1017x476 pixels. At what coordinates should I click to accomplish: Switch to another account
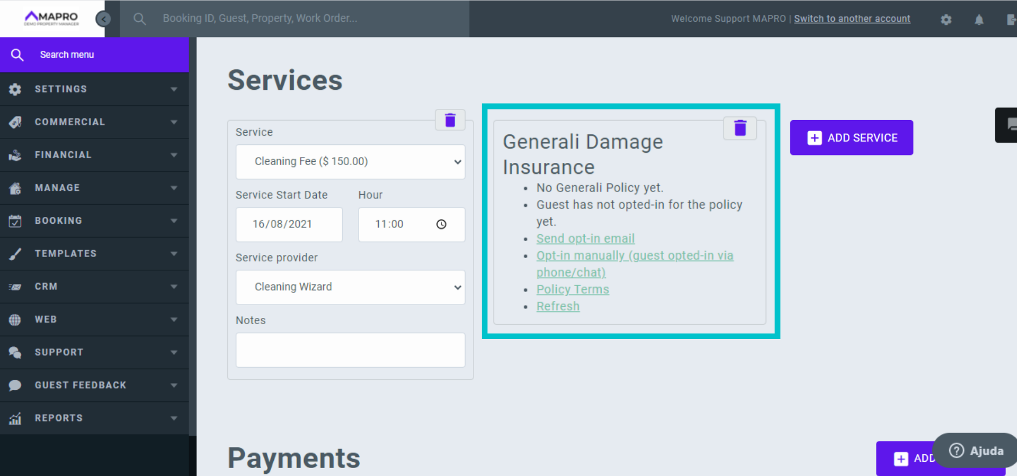point(852,19)
